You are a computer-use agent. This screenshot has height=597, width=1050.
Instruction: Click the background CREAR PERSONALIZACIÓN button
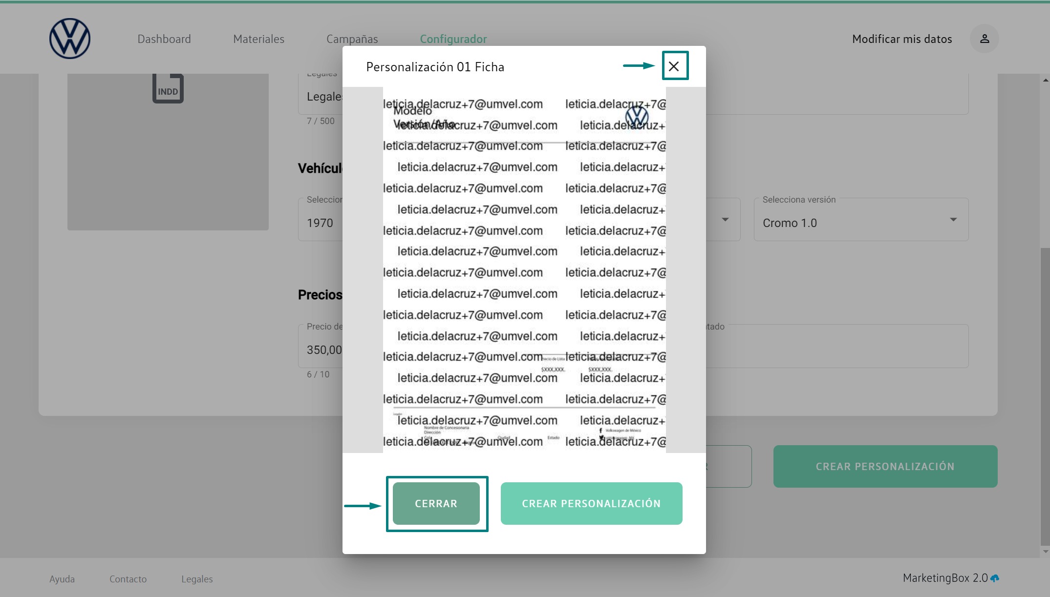[885, 466]
